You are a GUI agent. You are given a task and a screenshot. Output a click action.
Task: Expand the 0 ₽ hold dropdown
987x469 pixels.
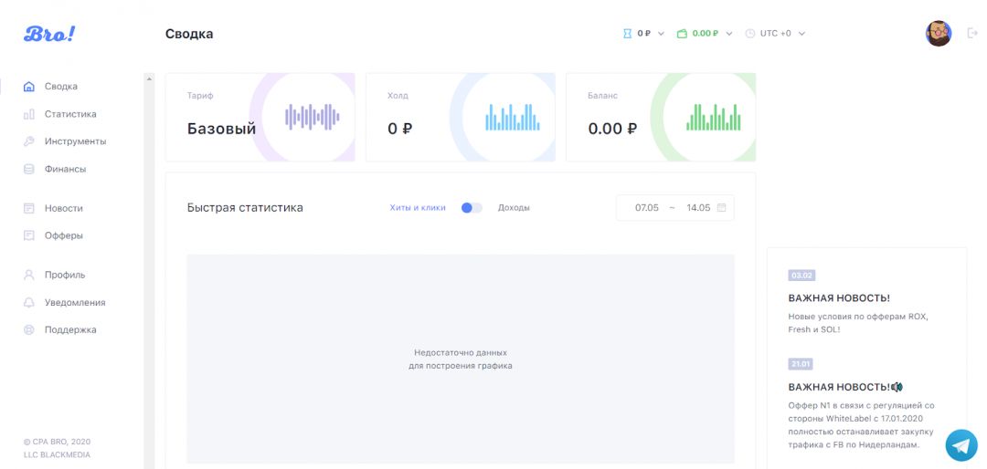(661, 34)
